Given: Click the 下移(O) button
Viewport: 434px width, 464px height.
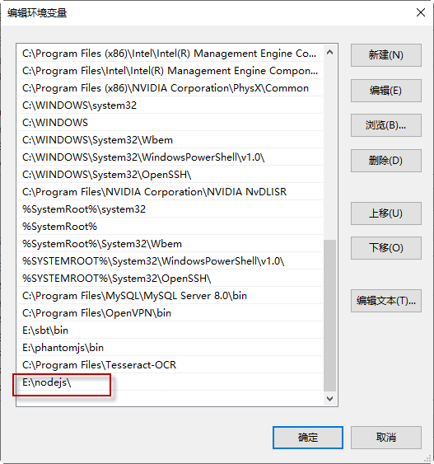Looking at the screenshot, I should pyautogui.click(x=385, y=248).
